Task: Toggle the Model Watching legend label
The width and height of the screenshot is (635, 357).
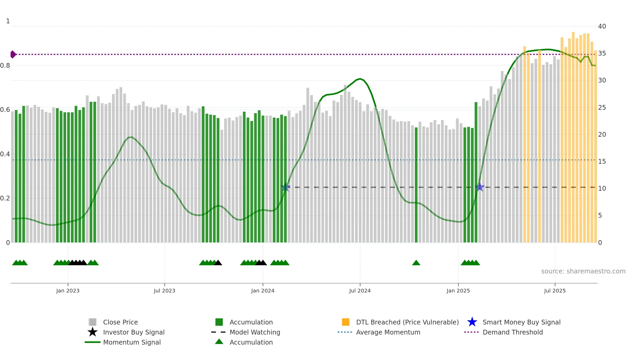Action: coord(255,332)
